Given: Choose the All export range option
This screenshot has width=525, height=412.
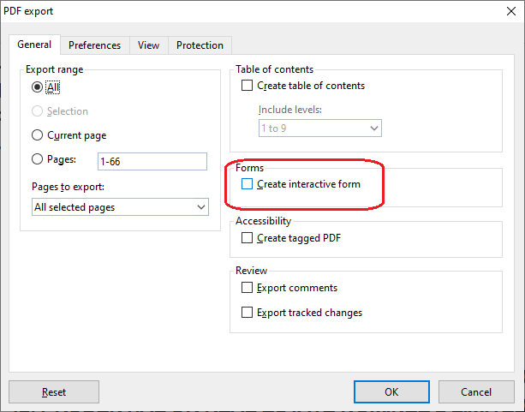Looking at the screenshot, I should [x=37, y=87].
